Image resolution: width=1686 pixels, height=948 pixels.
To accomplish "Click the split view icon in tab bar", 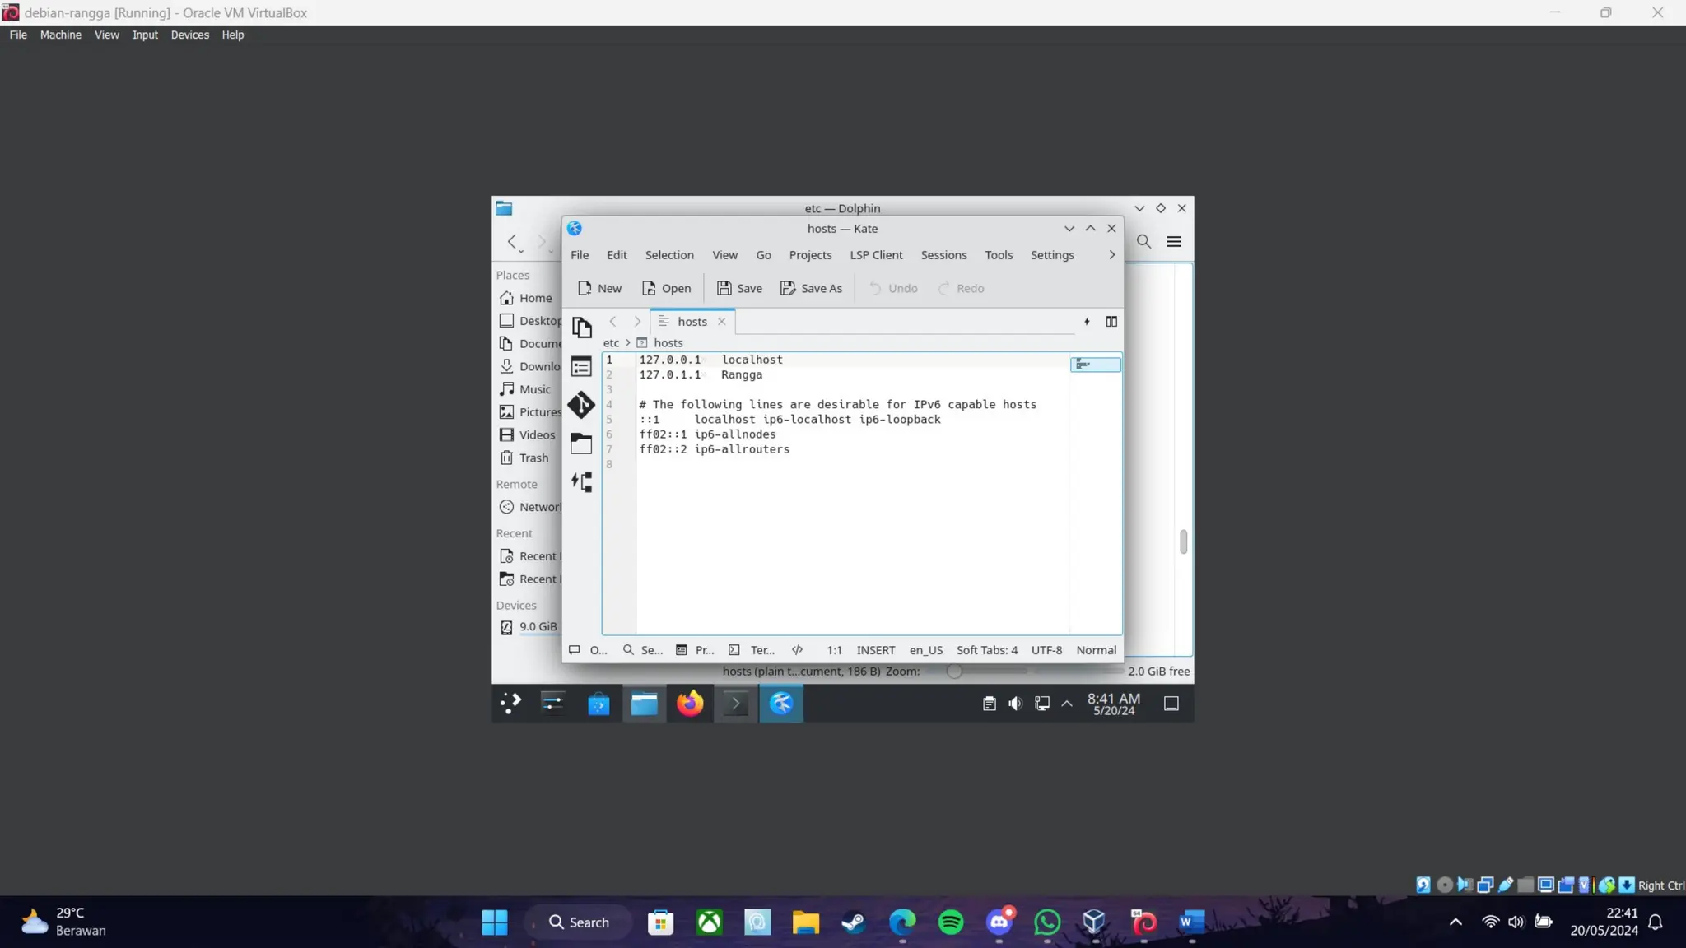I will (x=1111, y=322).
